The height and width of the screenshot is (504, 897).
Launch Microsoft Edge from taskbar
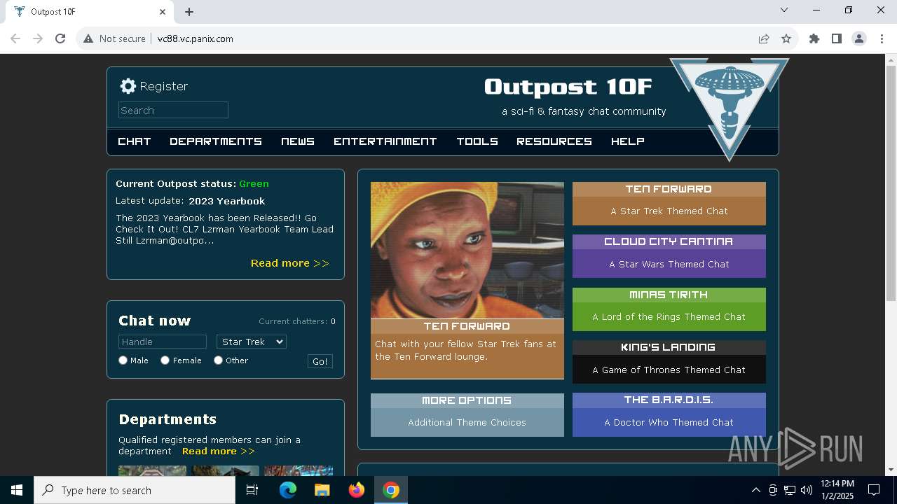(x=288, y=490)
